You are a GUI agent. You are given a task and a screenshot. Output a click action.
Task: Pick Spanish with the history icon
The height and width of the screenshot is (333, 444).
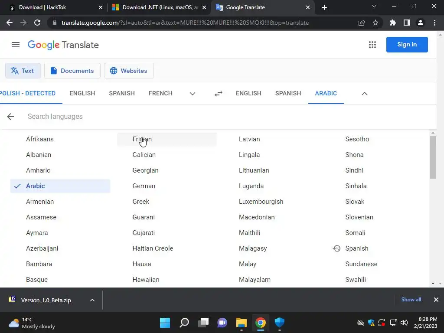[x=357, y=248]
